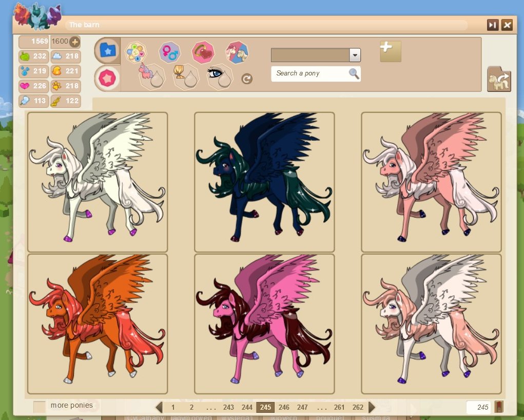Click the Search a pony field
Screen dimensions: 524x420
310,73
